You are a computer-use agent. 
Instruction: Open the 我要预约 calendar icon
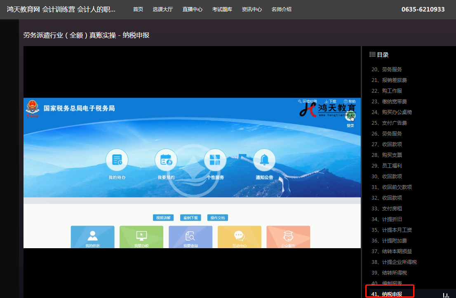point(166,160)
